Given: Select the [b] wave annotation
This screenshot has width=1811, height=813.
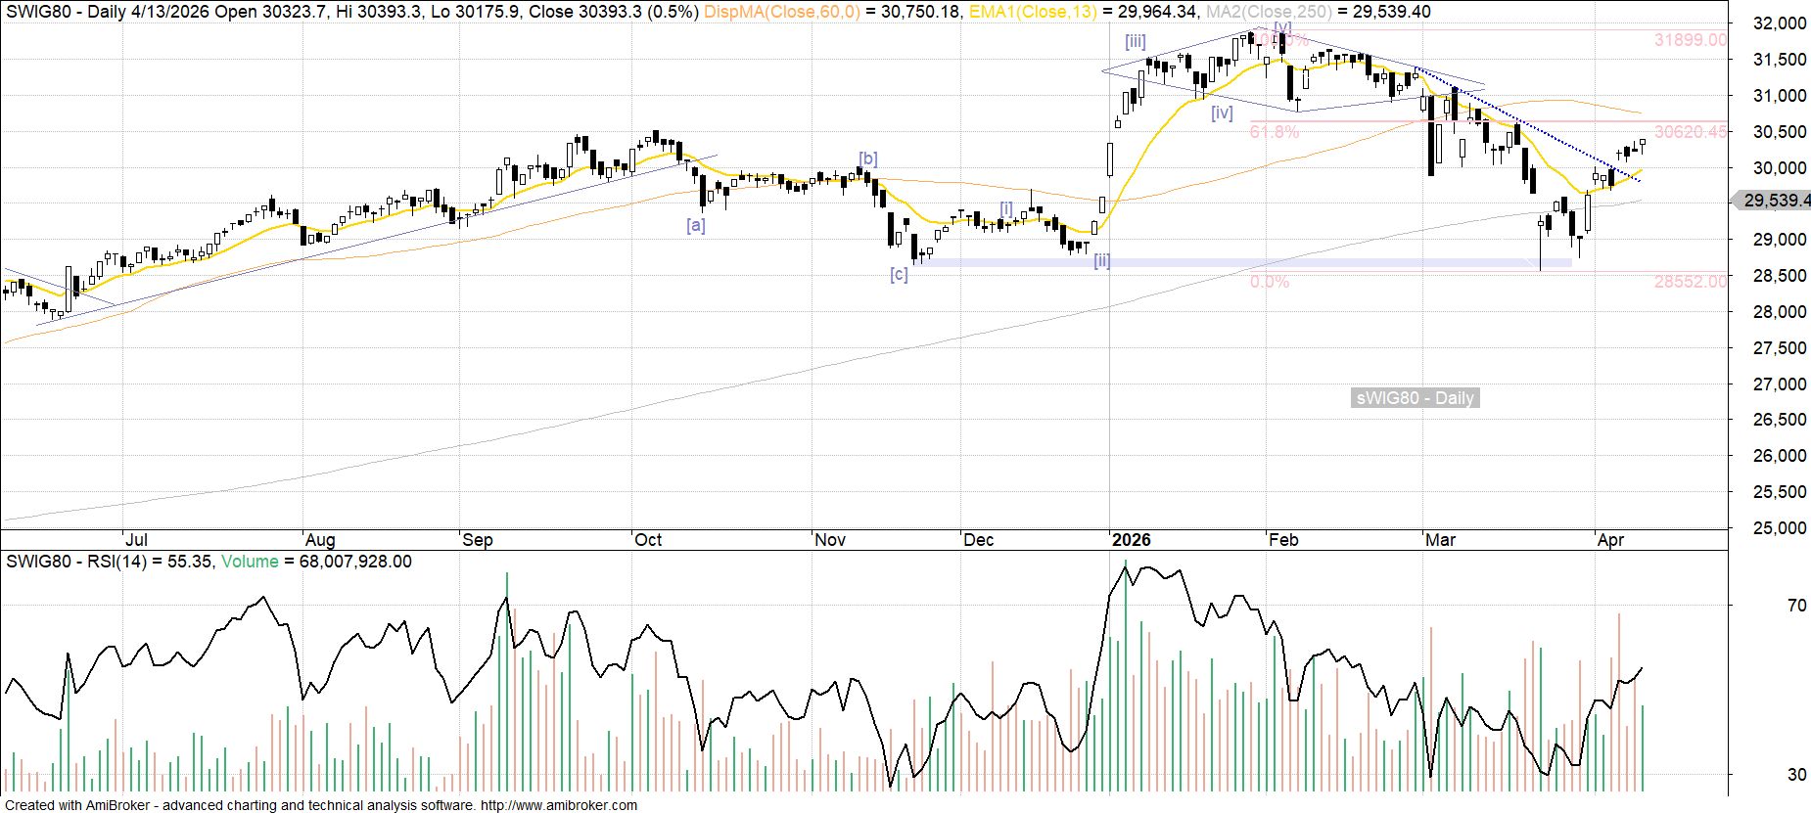Looking at the screenshot, I should (867, 158).
